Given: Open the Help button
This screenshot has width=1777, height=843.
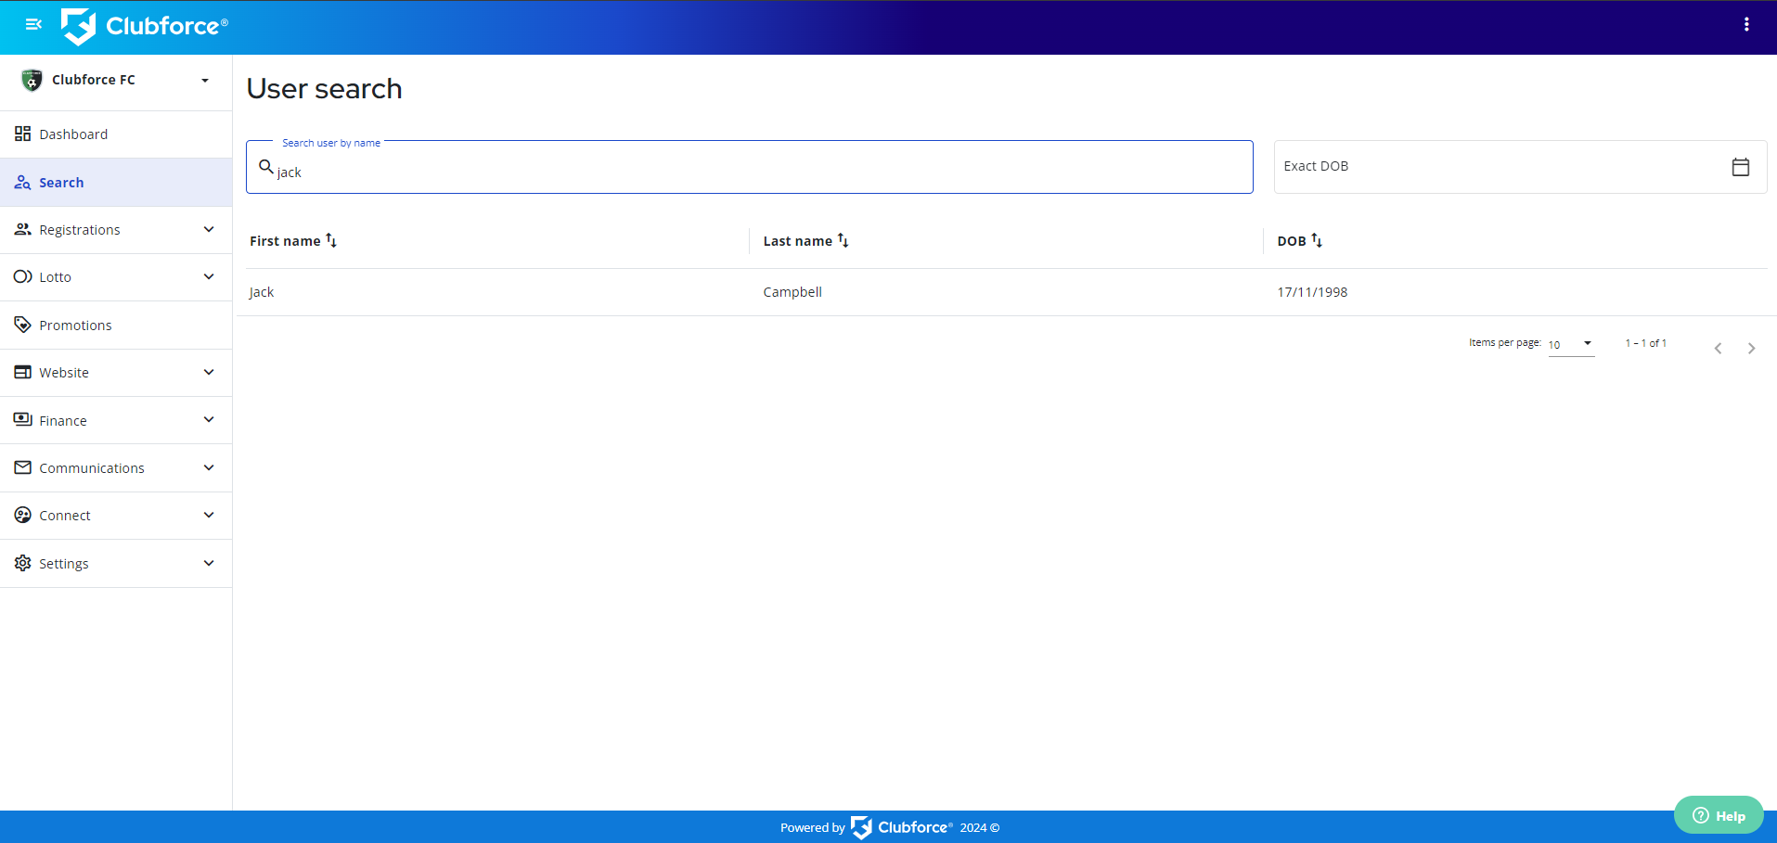Looking at the screenshot, I should pyautogui.click(x=1719, y=815).
